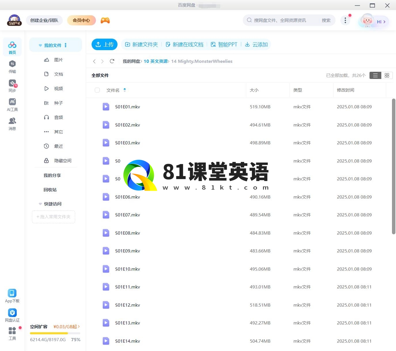This screenshot has width=396, height=351.
Task: Open the three-dot more menu in header
Action: [x=345, y=20]
